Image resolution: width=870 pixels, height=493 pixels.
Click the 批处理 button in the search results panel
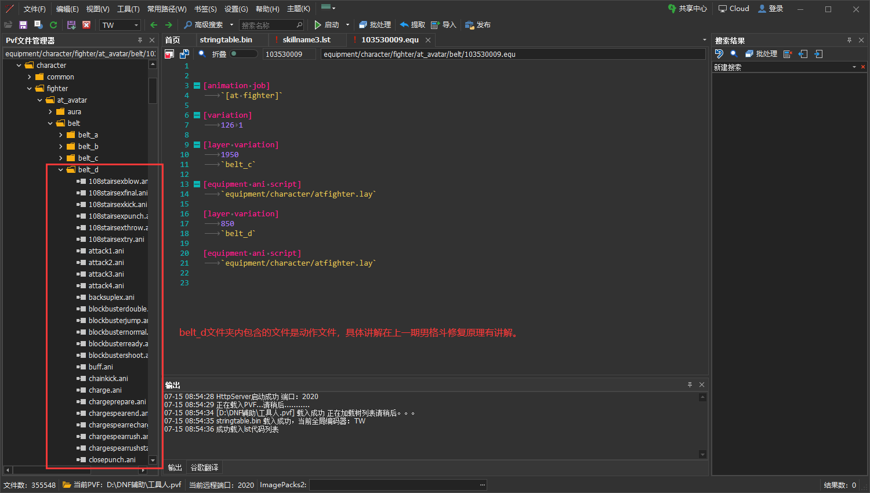[x=761, y=54]
